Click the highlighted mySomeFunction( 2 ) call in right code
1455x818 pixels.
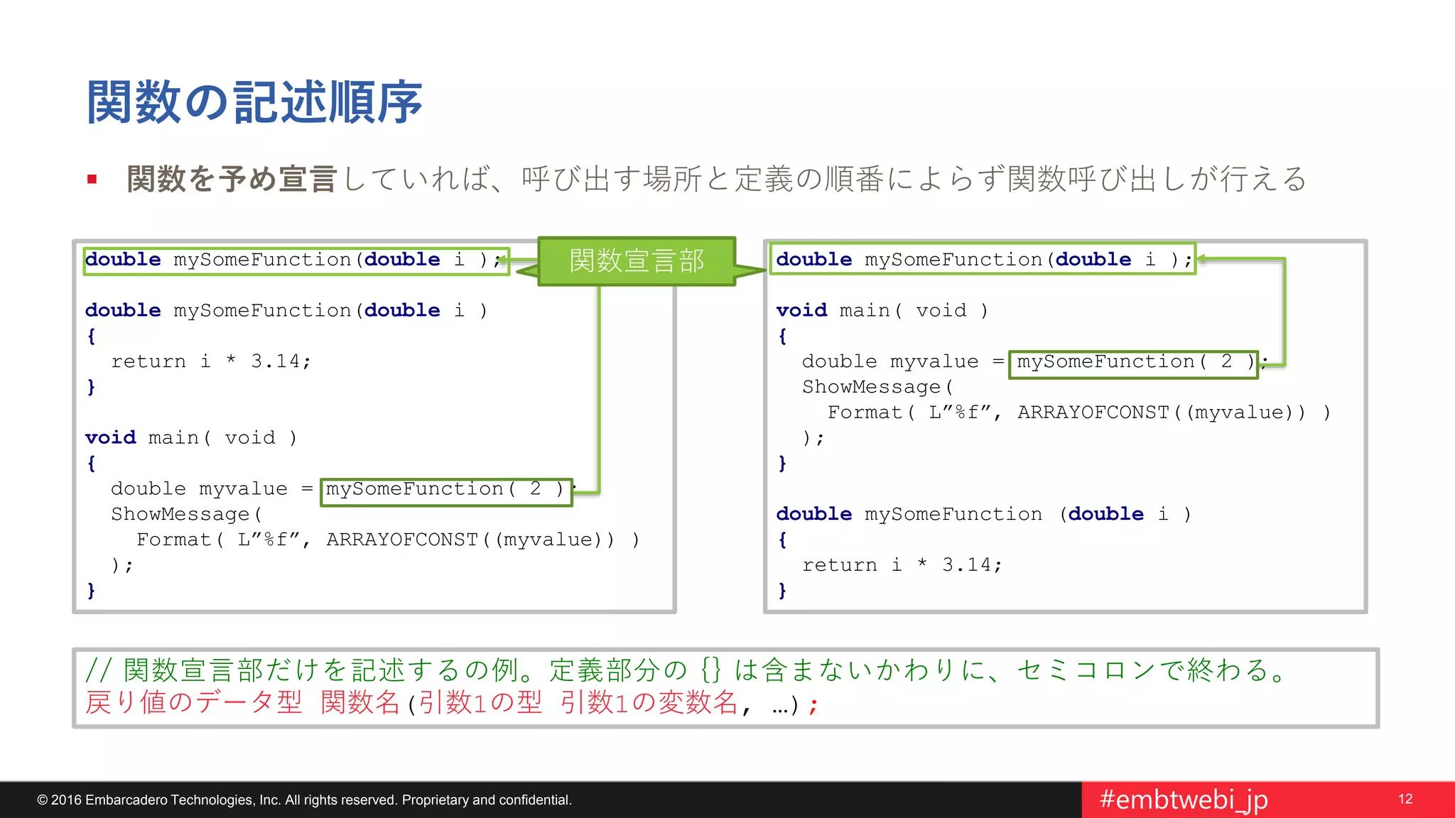click(1133, 364)
